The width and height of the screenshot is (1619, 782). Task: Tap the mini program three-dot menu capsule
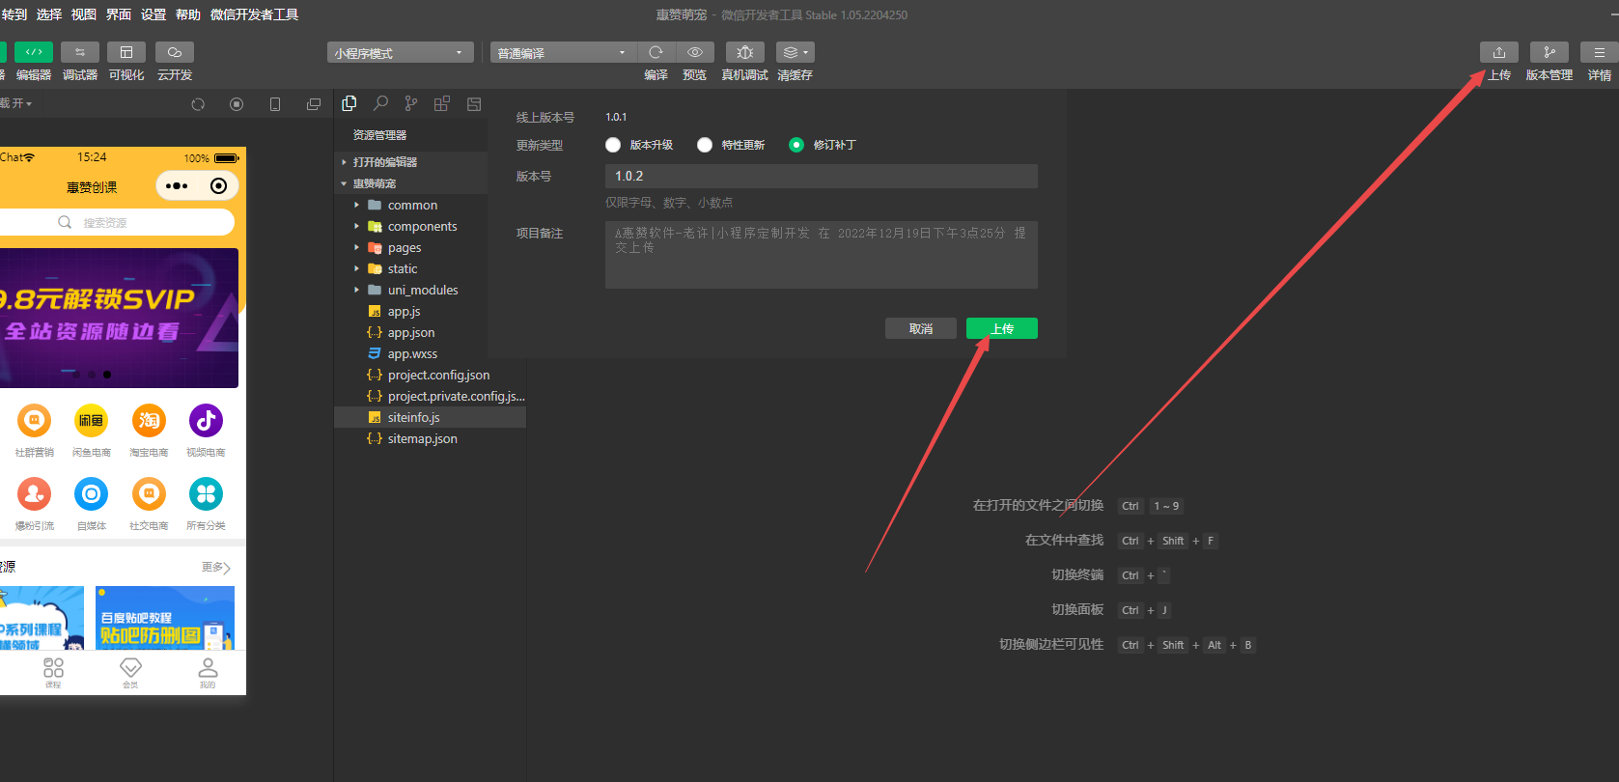coord(177,185)
